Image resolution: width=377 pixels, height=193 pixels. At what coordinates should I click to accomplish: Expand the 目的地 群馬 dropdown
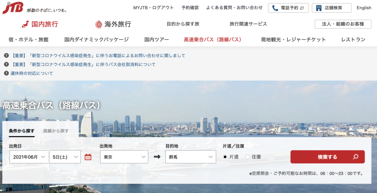[191, 157]
